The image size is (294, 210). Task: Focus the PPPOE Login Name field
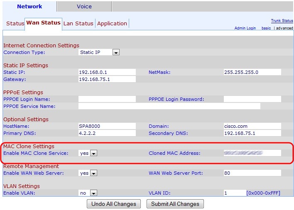pyautogui.click(x=107, y=99)
